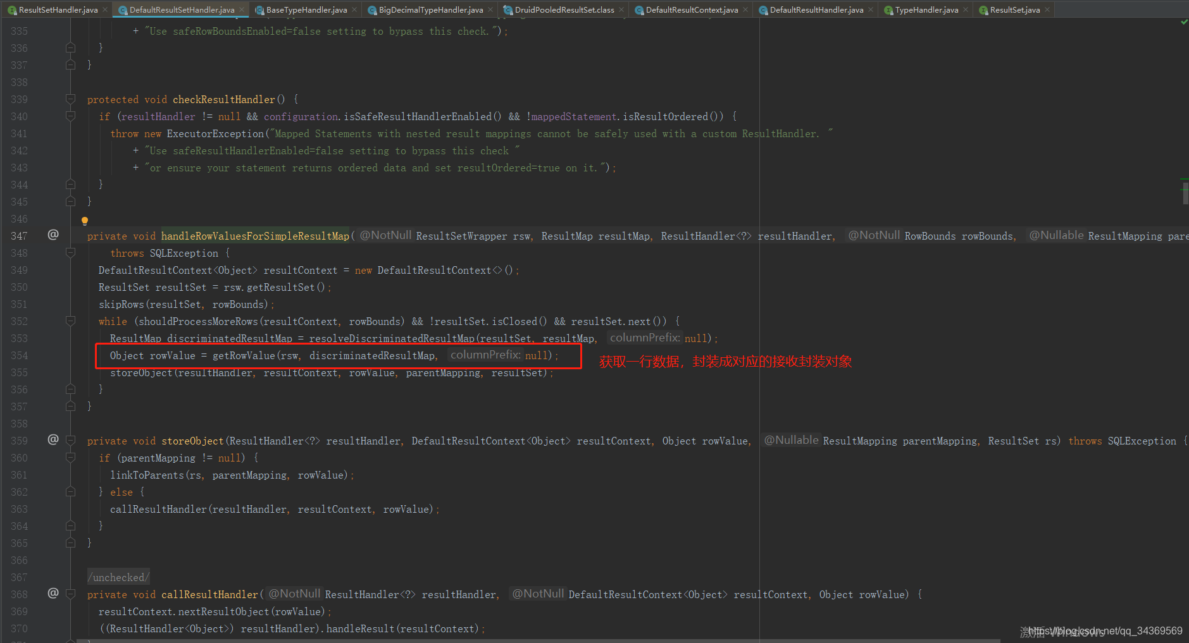Close the ResultSetHandler.java tab
1189x643 pixels.
pos(105,9)
